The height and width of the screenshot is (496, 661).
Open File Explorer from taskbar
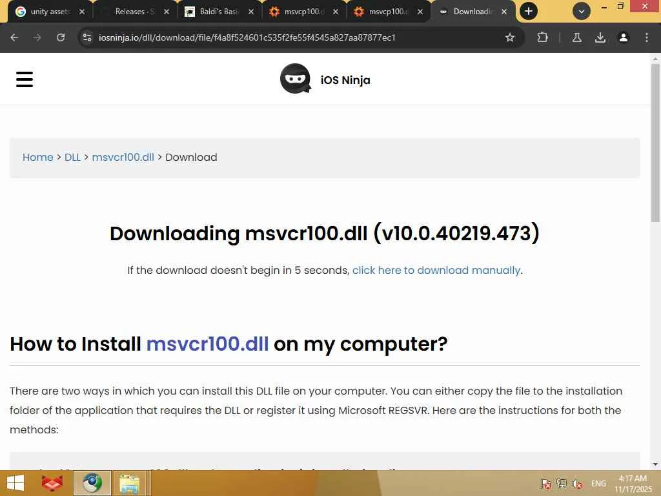(130, 483)
